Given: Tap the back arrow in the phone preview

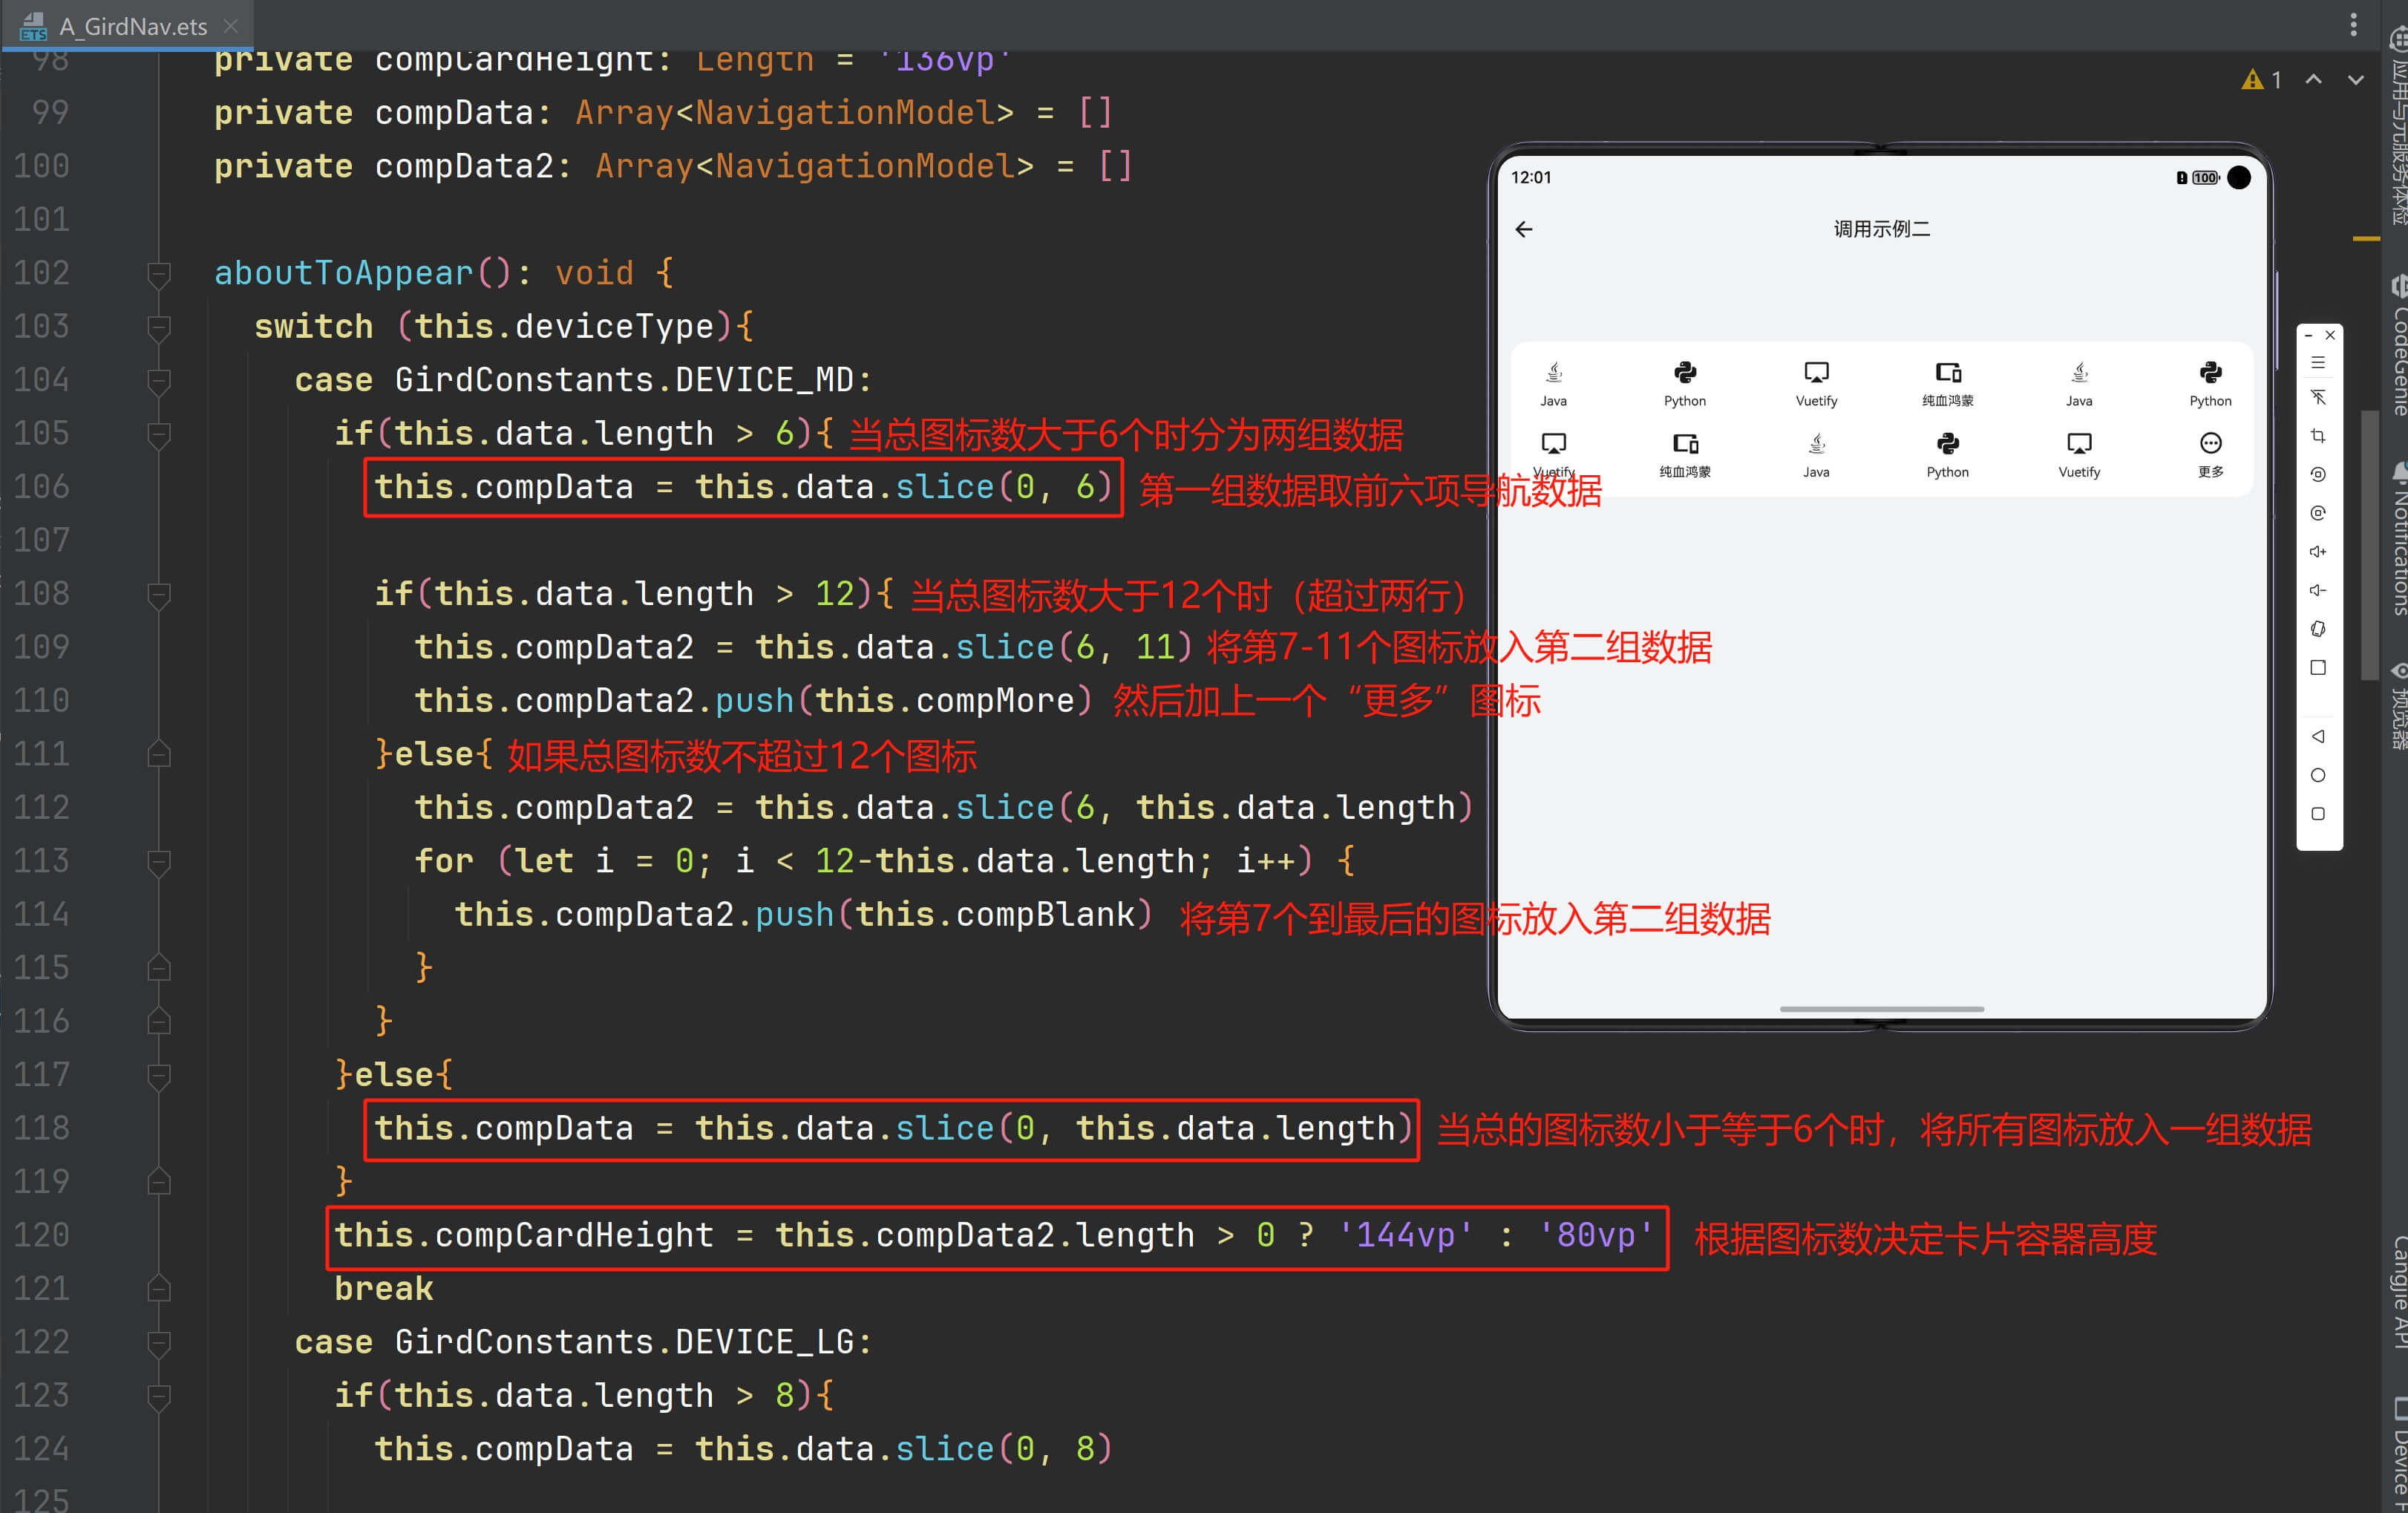Looking at the screenshot, I should point(1523,230).
